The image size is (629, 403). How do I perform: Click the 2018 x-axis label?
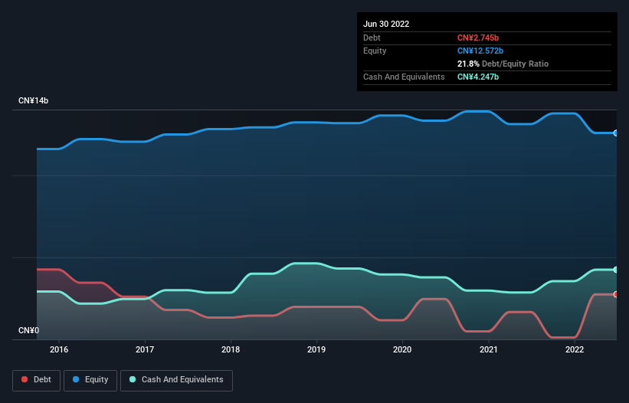(231, 349)
